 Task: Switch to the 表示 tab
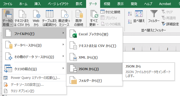[x=120, y=4]
